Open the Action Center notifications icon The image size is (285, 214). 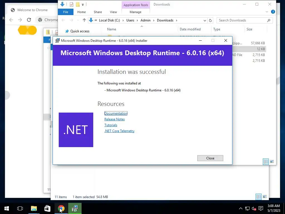(261, 208)
